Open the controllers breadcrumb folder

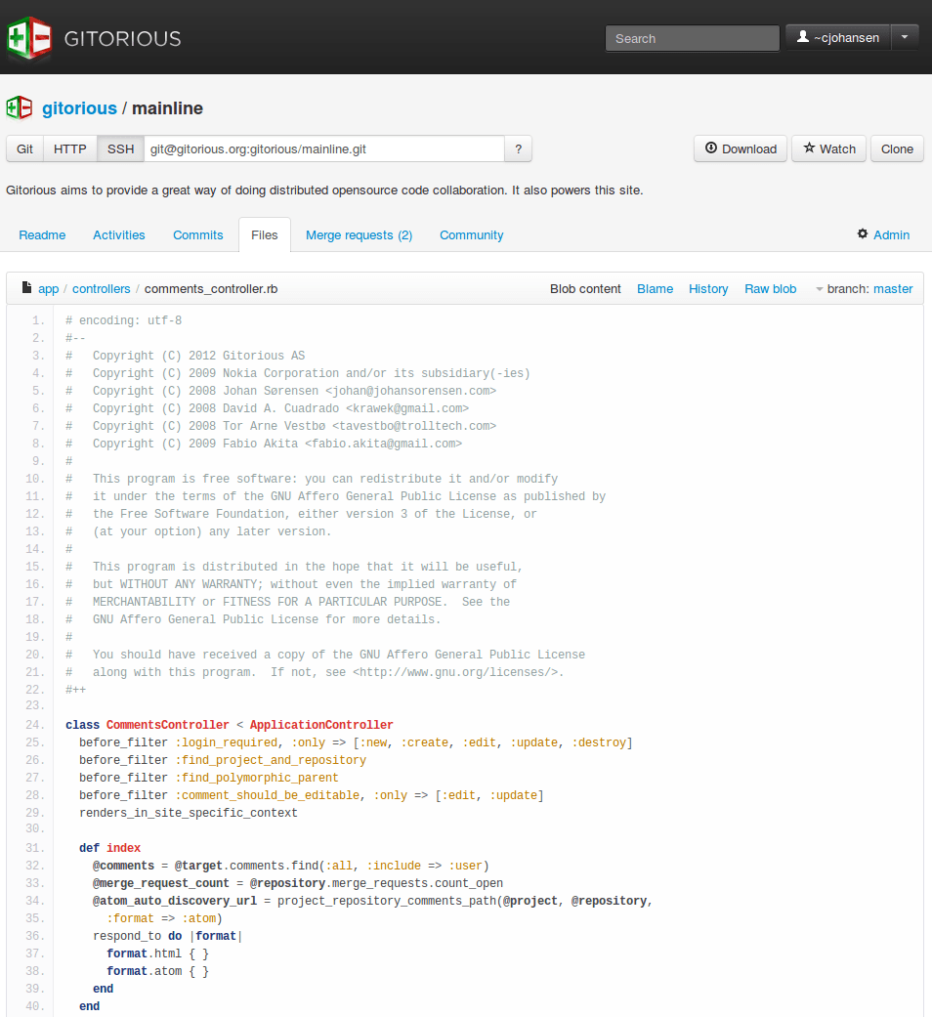[x=102, y=288]
